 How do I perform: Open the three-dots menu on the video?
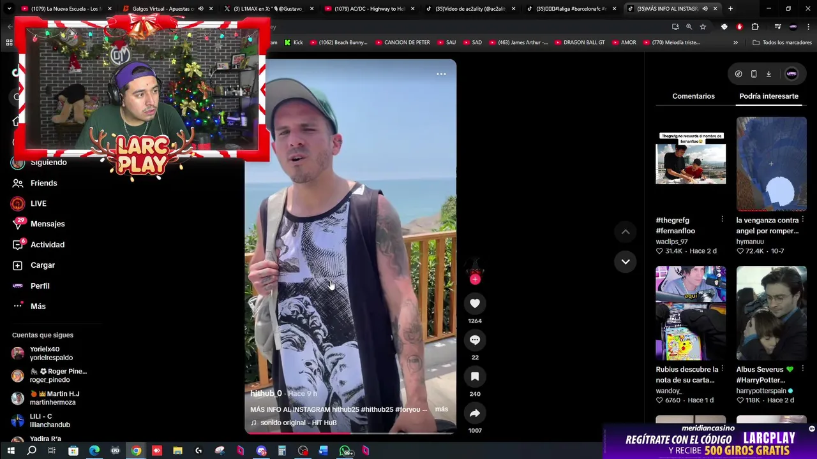[441, 74]
